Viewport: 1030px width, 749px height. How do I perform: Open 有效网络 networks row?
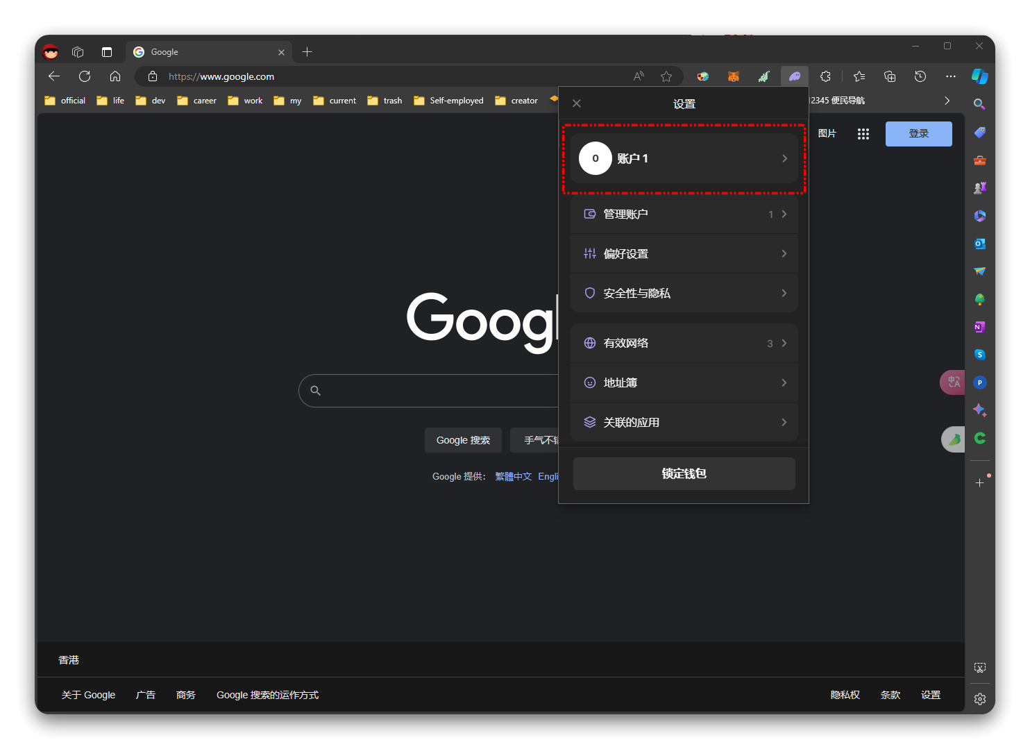click(x=684, y=343)
